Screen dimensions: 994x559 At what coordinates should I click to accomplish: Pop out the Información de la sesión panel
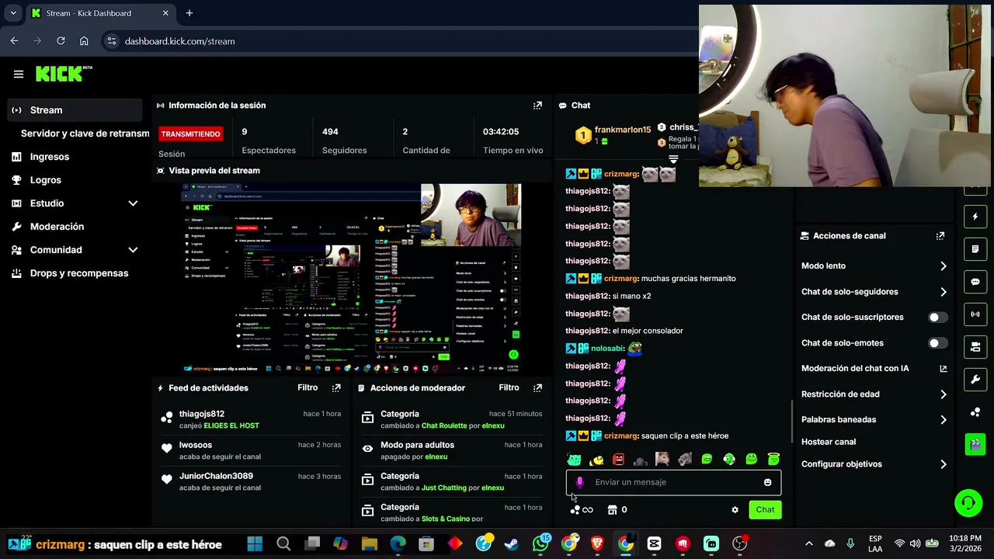(x=537, y=106)
